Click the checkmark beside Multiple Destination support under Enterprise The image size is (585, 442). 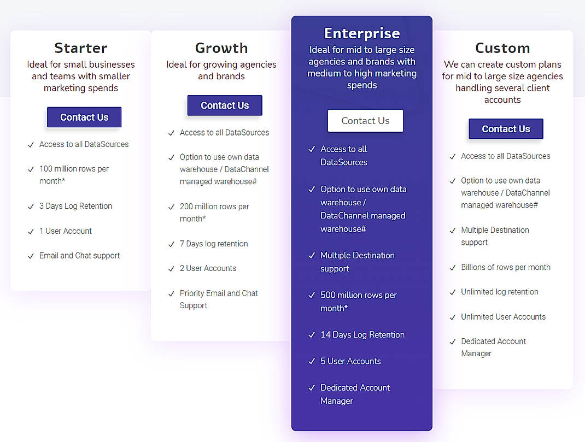tap(312, 256)
